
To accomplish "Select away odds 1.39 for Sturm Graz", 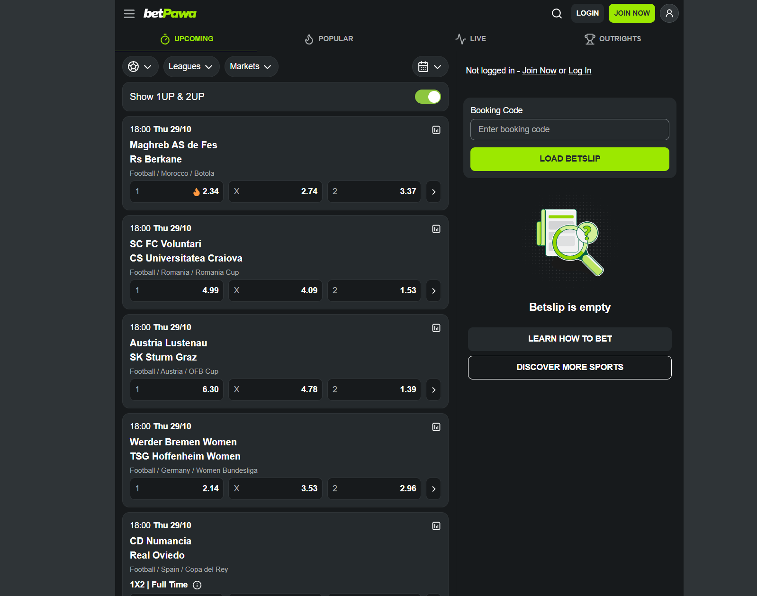I will pyautogui.click(x=374, y=390).
